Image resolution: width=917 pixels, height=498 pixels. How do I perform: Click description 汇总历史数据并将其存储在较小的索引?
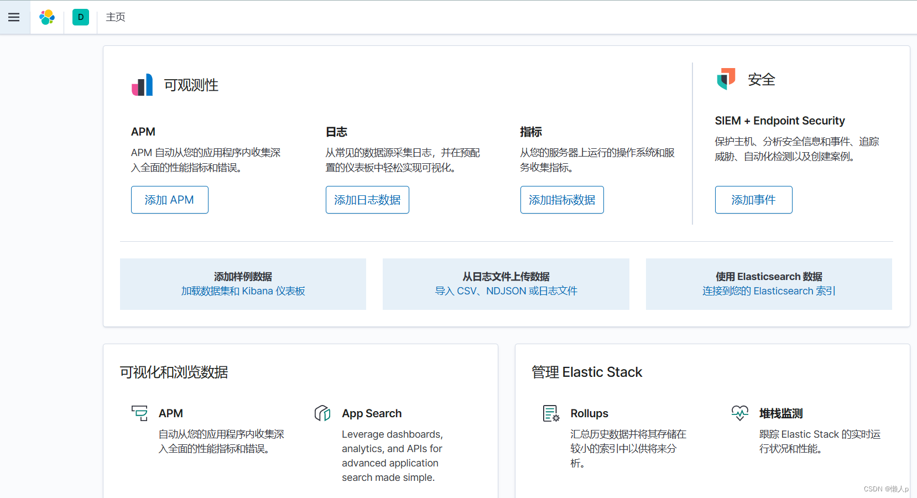[x=628, y=449]
